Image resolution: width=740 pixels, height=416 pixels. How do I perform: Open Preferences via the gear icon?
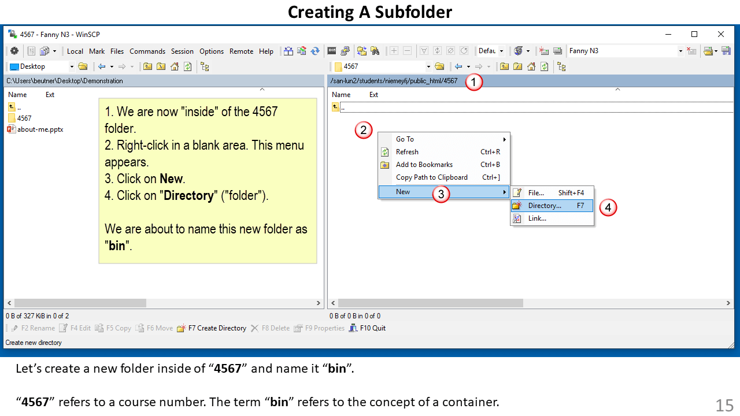14,51
